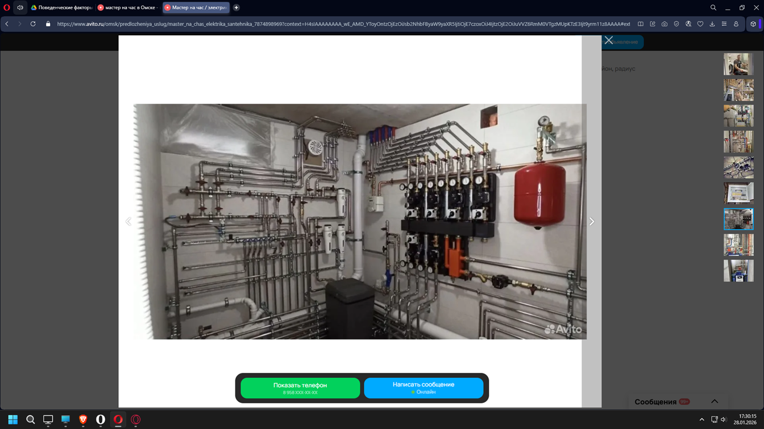Take a snapshot with the camera icon
This screenshot has width=764, height=429.
coord(665,24)
